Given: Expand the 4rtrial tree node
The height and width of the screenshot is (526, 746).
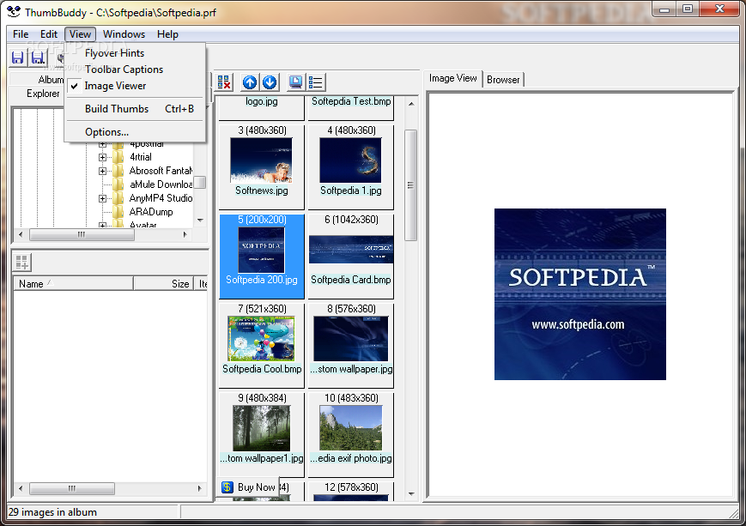Looking at the screenshot, I should (x=102, y=157).
